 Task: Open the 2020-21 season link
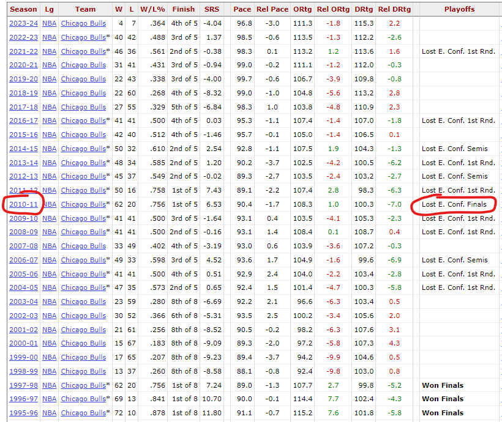pyautogui.click(x=23, y=65)
